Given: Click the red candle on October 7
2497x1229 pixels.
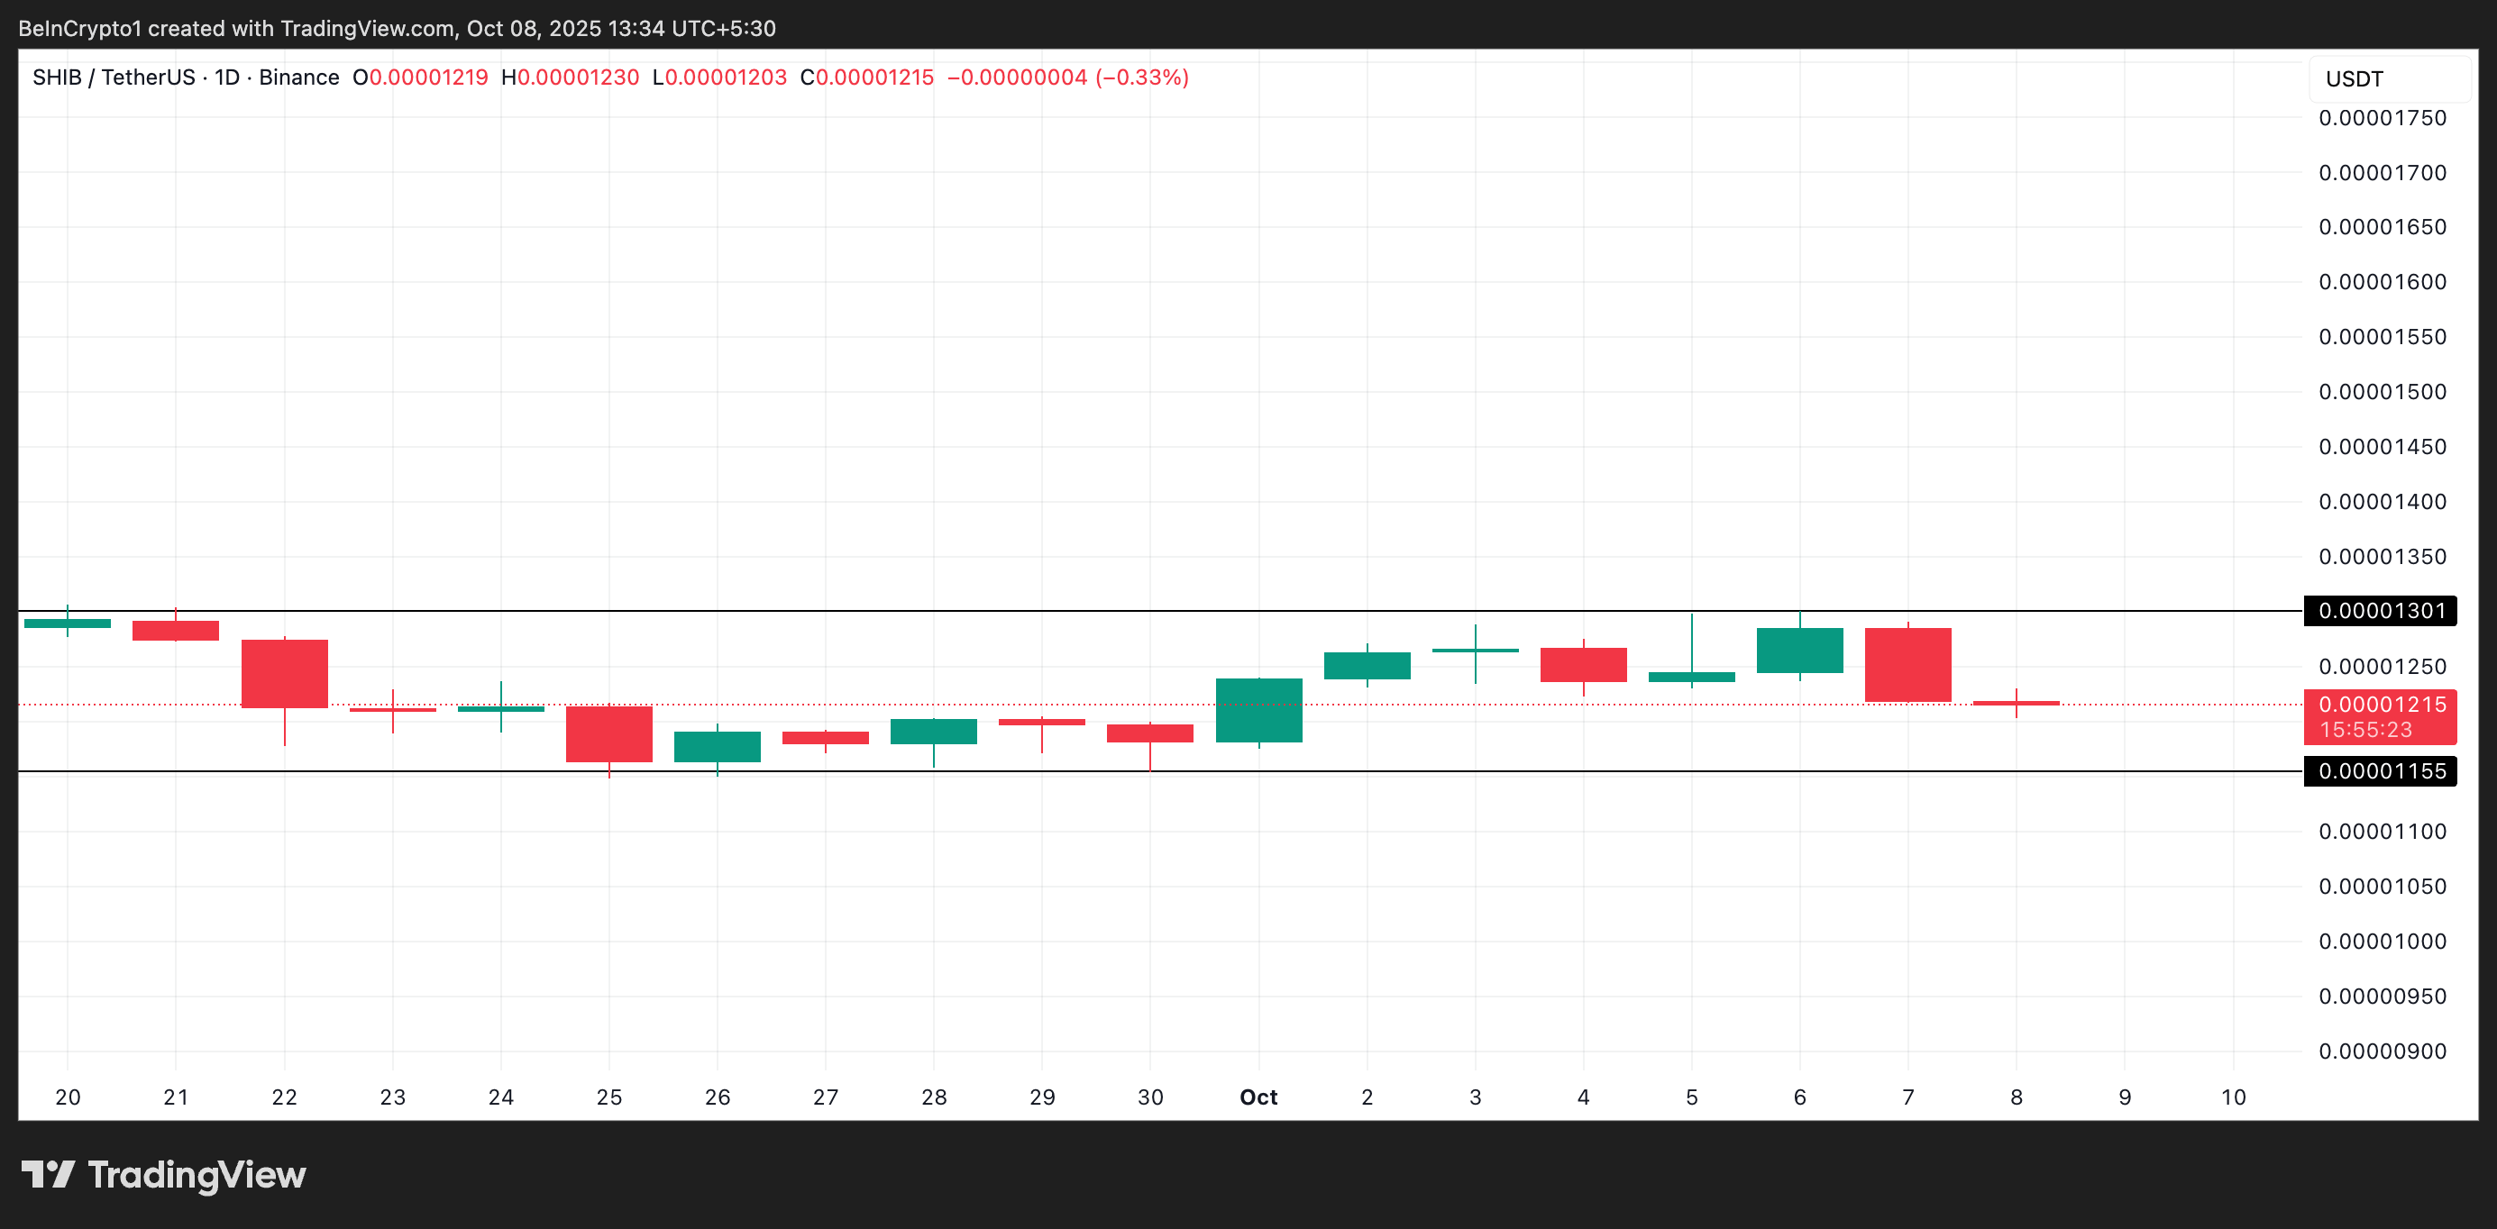Looking at the screenshot, I should point(1907,665).
